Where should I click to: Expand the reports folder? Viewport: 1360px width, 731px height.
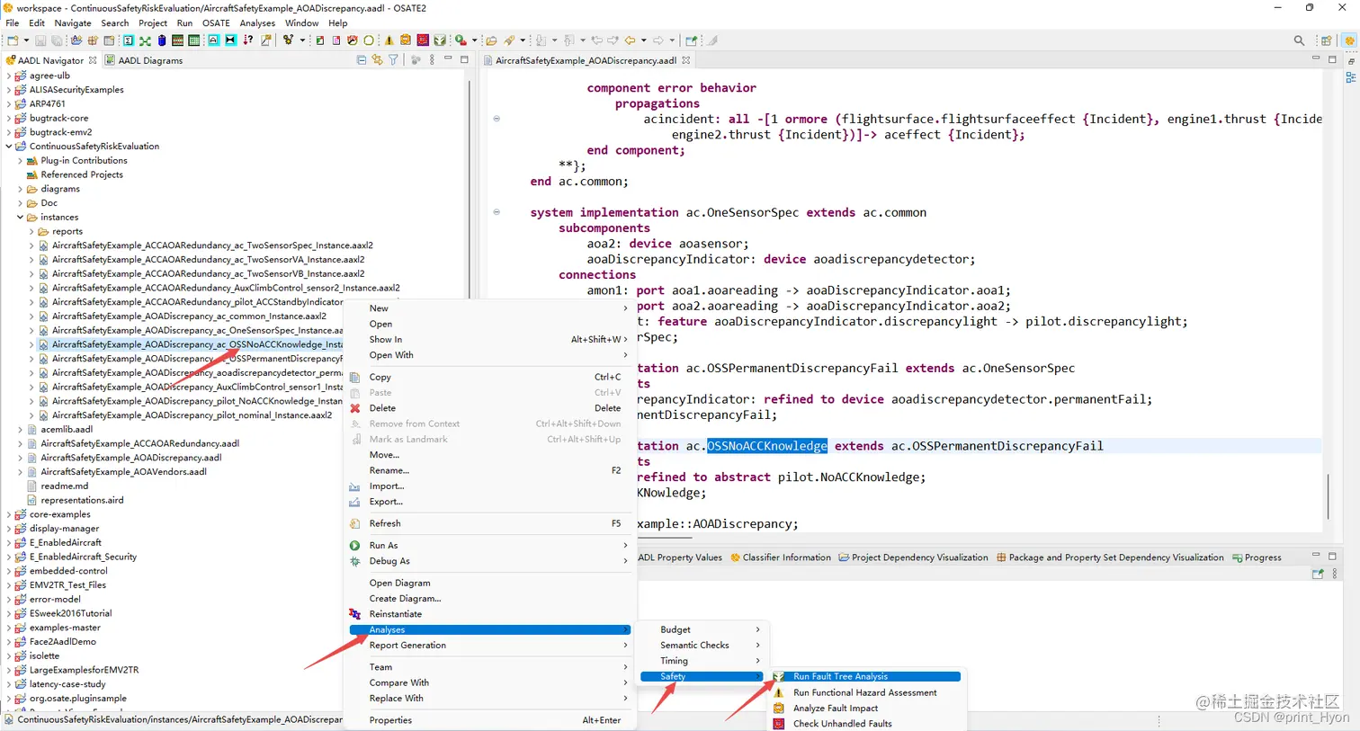31,231
